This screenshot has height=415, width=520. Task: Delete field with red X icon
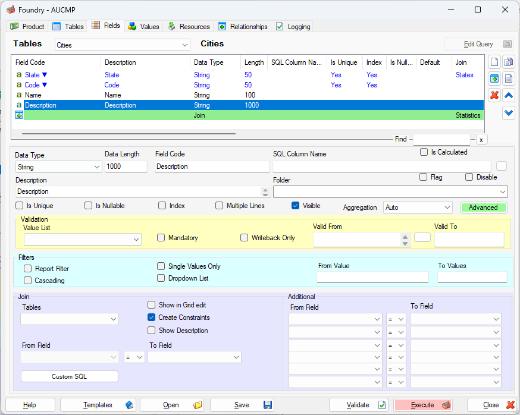[494, 96]
